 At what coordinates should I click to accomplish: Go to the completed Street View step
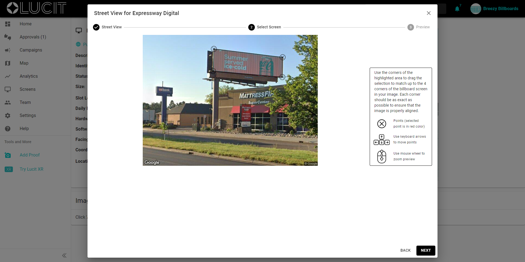pos(107,27)
